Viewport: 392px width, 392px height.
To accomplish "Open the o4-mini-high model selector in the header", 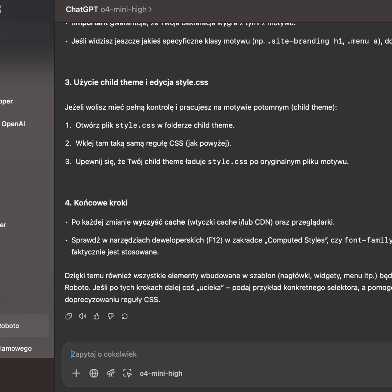I will click(x=125, y=9).
